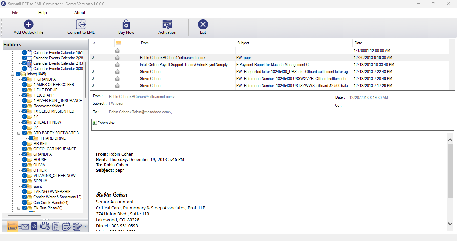
Task: Select the Intuit Online Payroll email row
Action: pyautogui.click(x=270, y=65)
